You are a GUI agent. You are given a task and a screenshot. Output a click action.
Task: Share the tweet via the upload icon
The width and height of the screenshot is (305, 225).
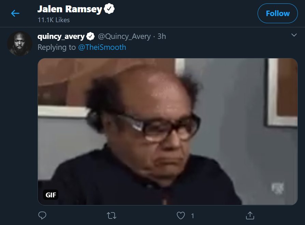(x=250, y=215)
